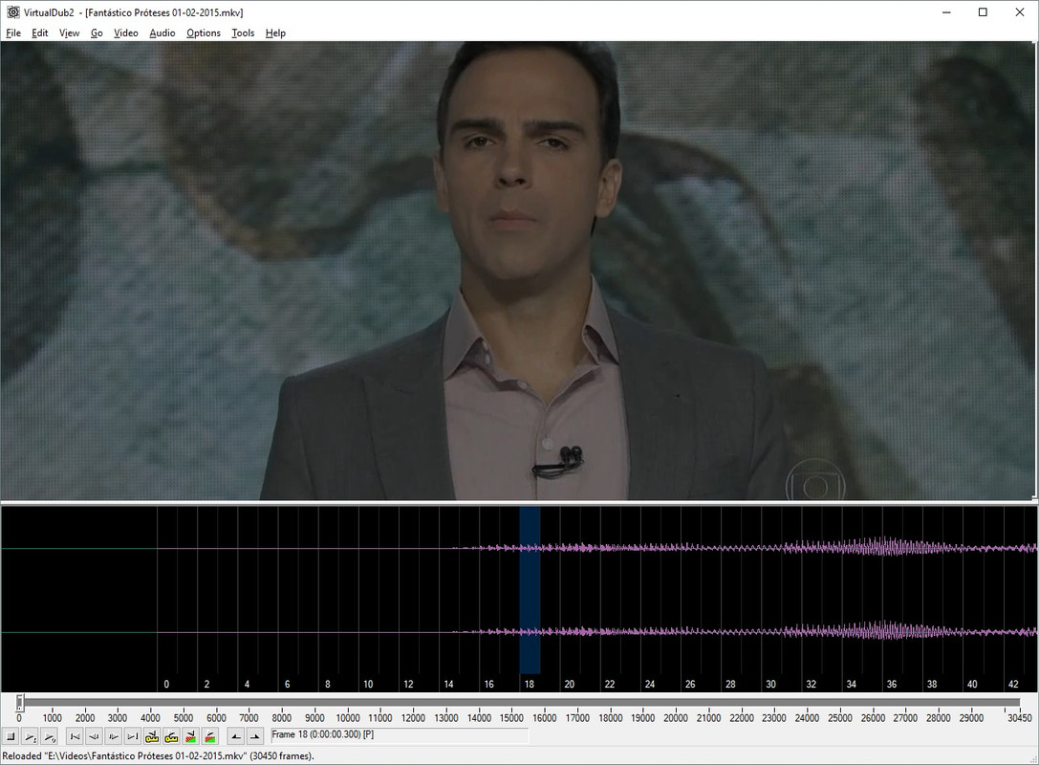Step backward one frame
Screen dimensions: 1039x765
tap(94, 736)
